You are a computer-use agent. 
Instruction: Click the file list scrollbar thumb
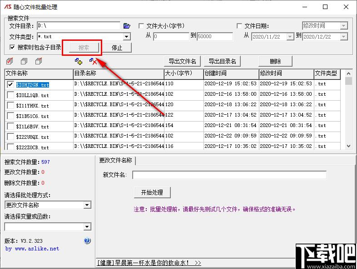[x=348, y=81]
